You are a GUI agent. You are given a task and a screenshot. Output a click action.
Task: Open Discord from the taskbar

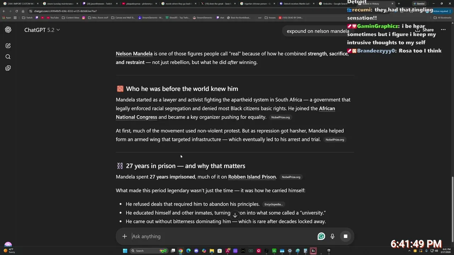coord(196,251)
